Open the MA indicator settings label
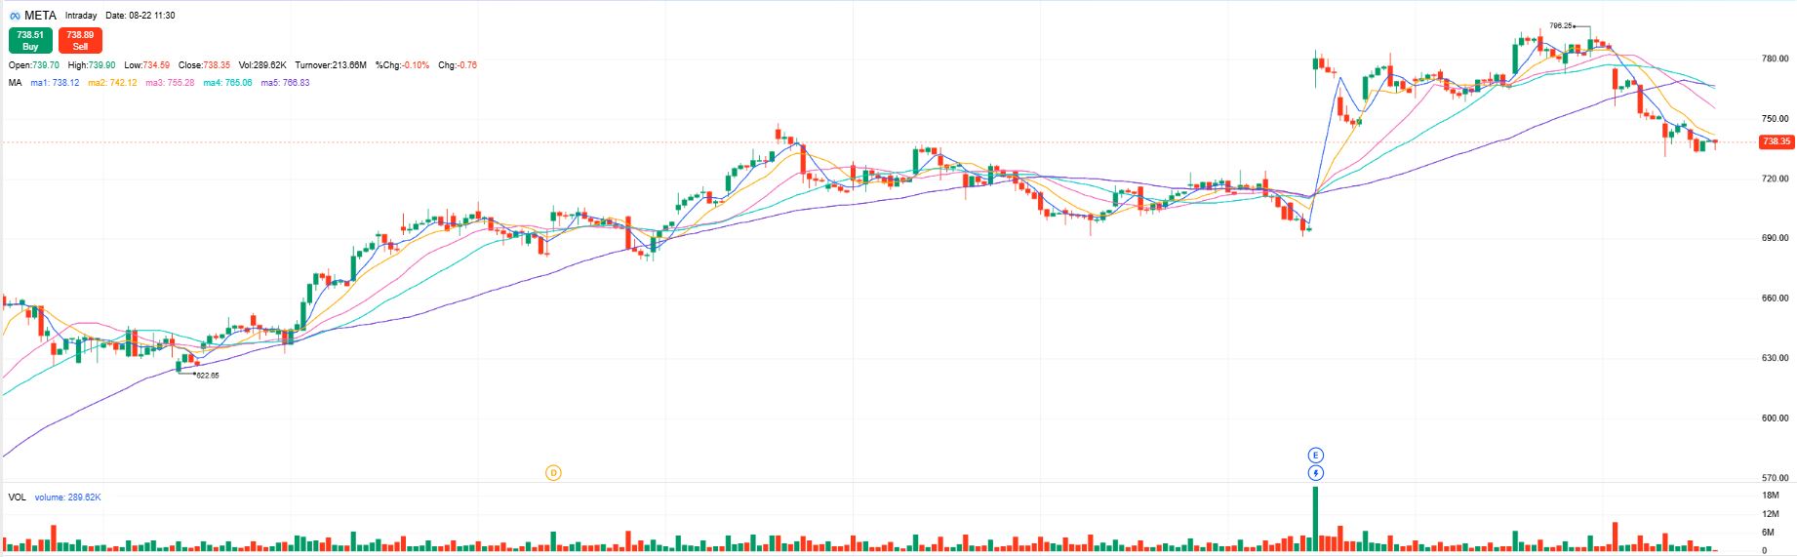Screen dimensions: 1797x557 (x=15, y=83)
